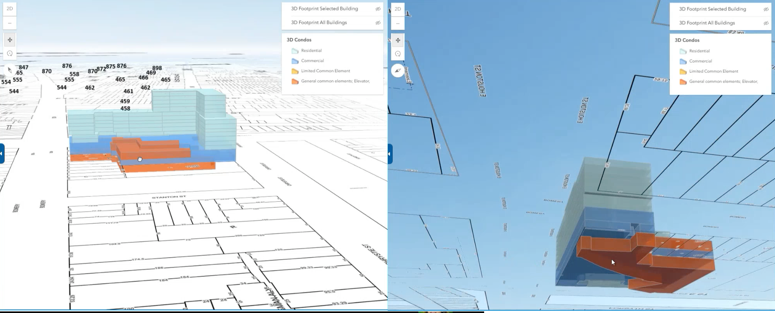The height and width of the screenshot is (313, 775).
Task: Click General common elements swatch, right view
Action: (x=683, y=82)
